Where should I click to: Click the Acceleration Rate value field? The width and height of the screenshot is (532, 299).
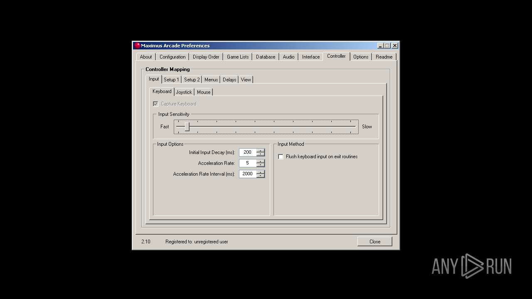point(248,163)
